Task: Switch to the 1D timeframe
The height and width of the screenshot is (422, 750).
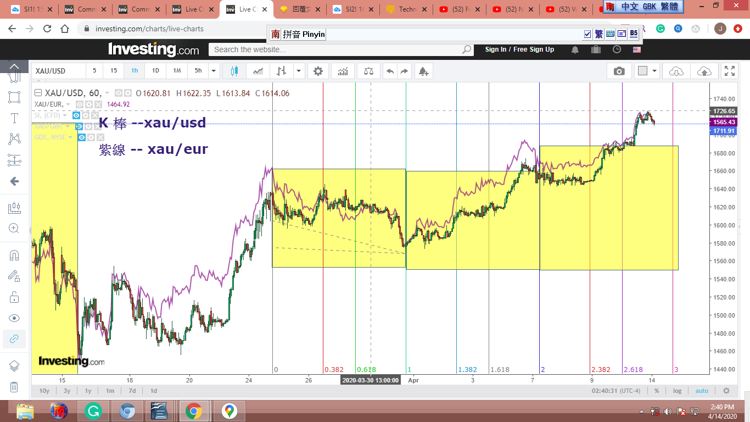Action: (155, 71)
